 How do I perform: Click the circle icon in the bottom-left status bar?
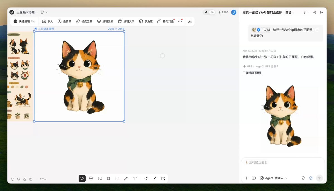click(x=13, y=179)
